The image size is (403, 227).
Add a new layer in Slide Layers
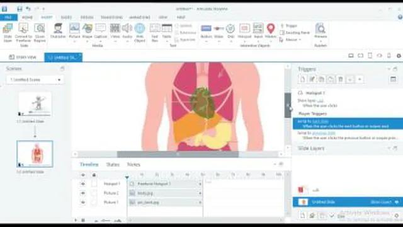(x=302, y=216)
